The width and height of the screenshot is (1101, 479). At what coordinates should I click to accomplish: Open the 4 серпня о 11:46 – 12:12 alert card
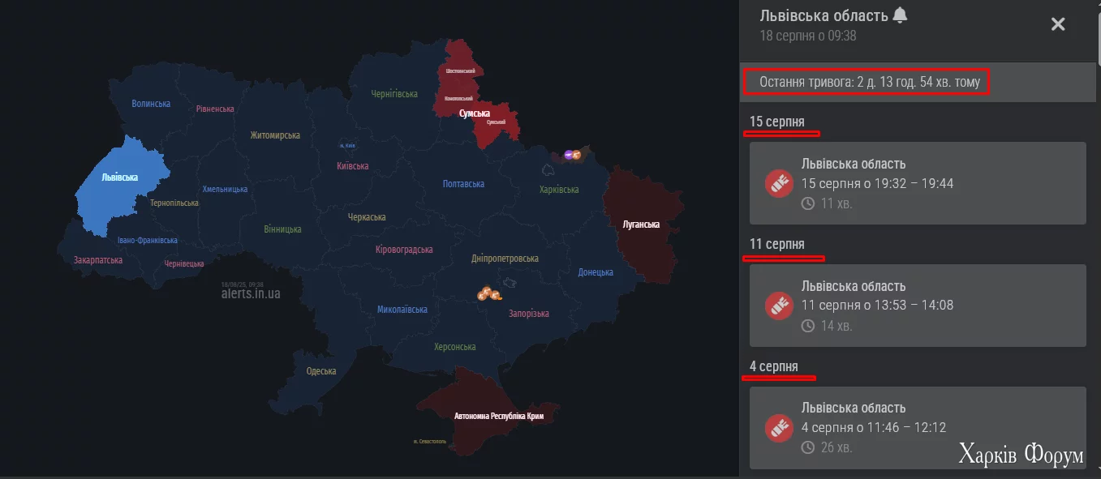point(918,428)
